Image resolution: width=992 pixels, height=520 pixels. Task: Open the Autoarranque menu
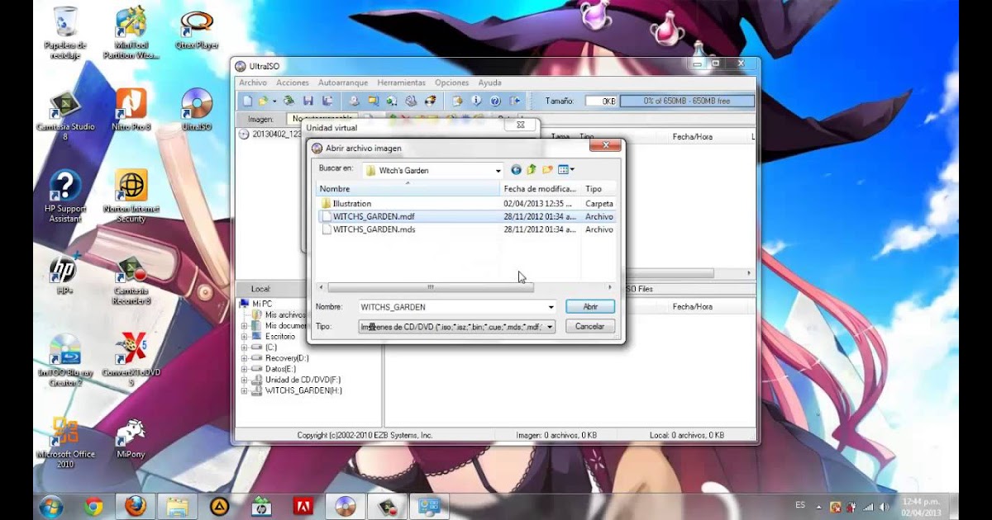coord(343,83)
